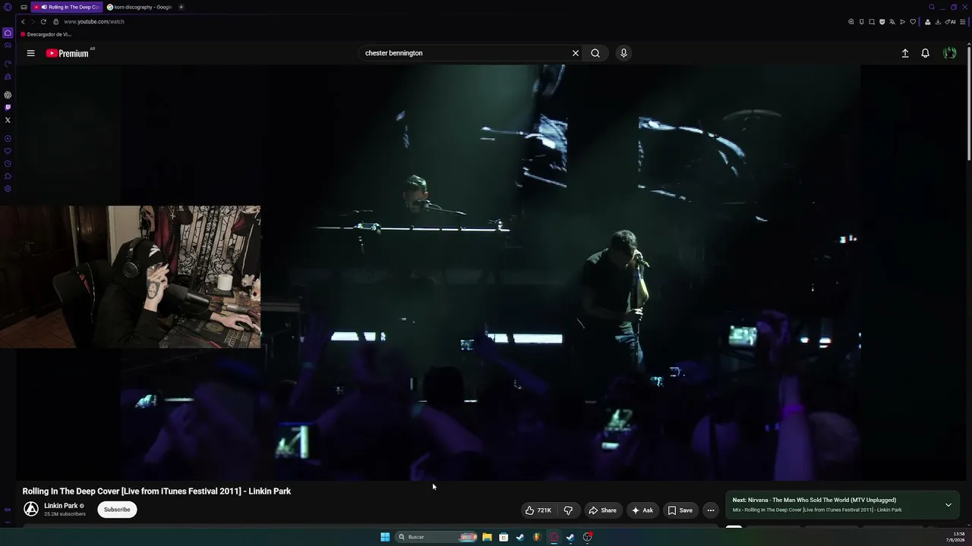Open the Twitch sidebar icon

tap(8, 107)
